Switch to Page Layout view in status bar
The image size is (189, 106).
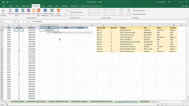click(x=162, y=105)
